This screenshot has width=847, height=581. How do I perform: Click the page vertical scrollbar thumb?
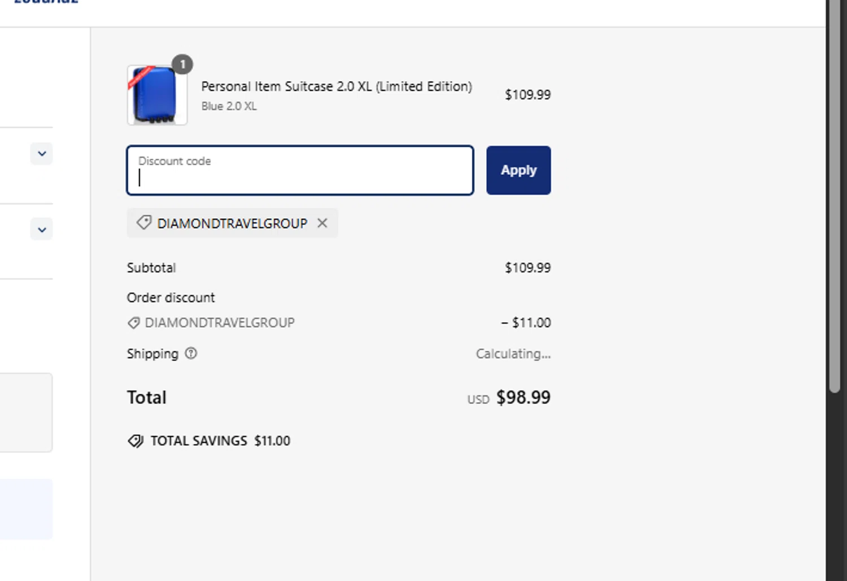835,197
